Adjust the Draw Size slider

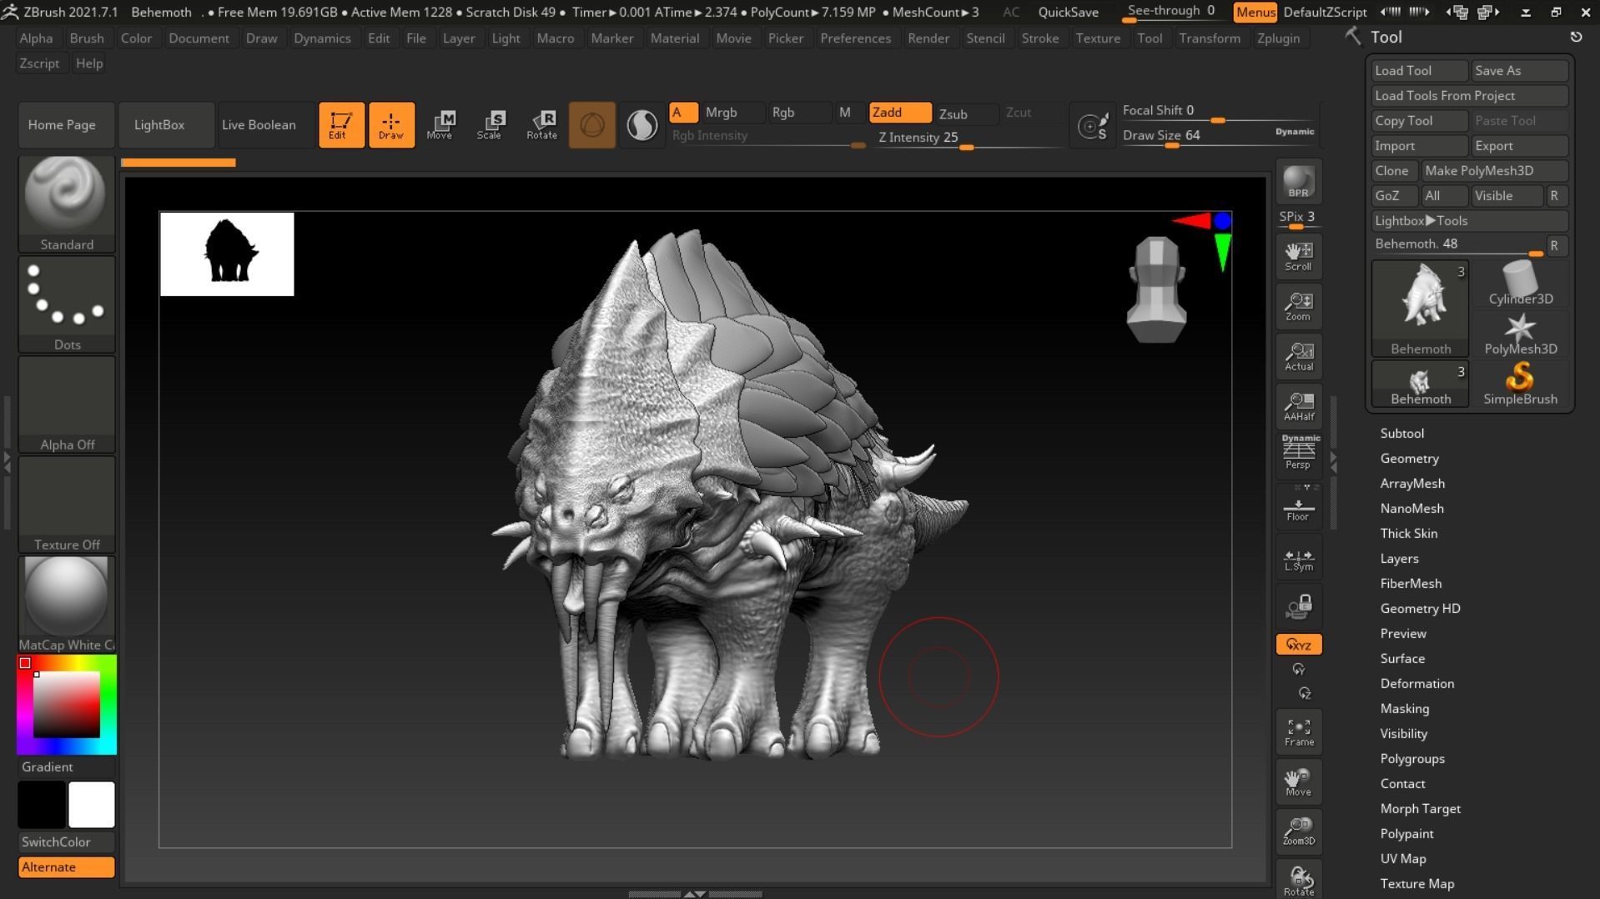click(x=1218, y=137)
